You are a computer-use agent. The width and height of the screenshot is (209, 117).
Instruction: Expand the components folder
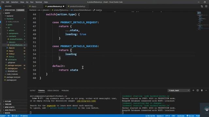13,33
